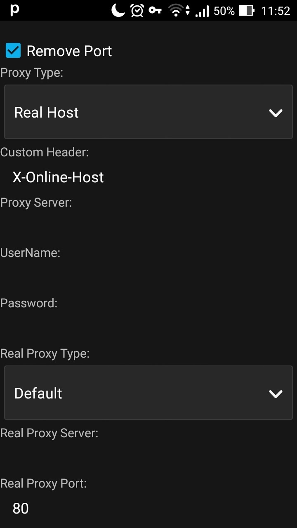Edit the X-Online-Host custom header field
This screenshot has width=297, height=528.
(148, 177)
